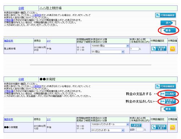Viewport: 181px width, 139px height.
Task: Click 施設名称 header link above ●●小体育館
Action: tap(9, 119)
